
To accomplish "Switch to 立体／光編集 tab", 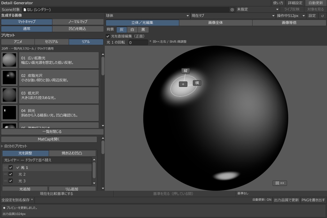I will (142, 23).
